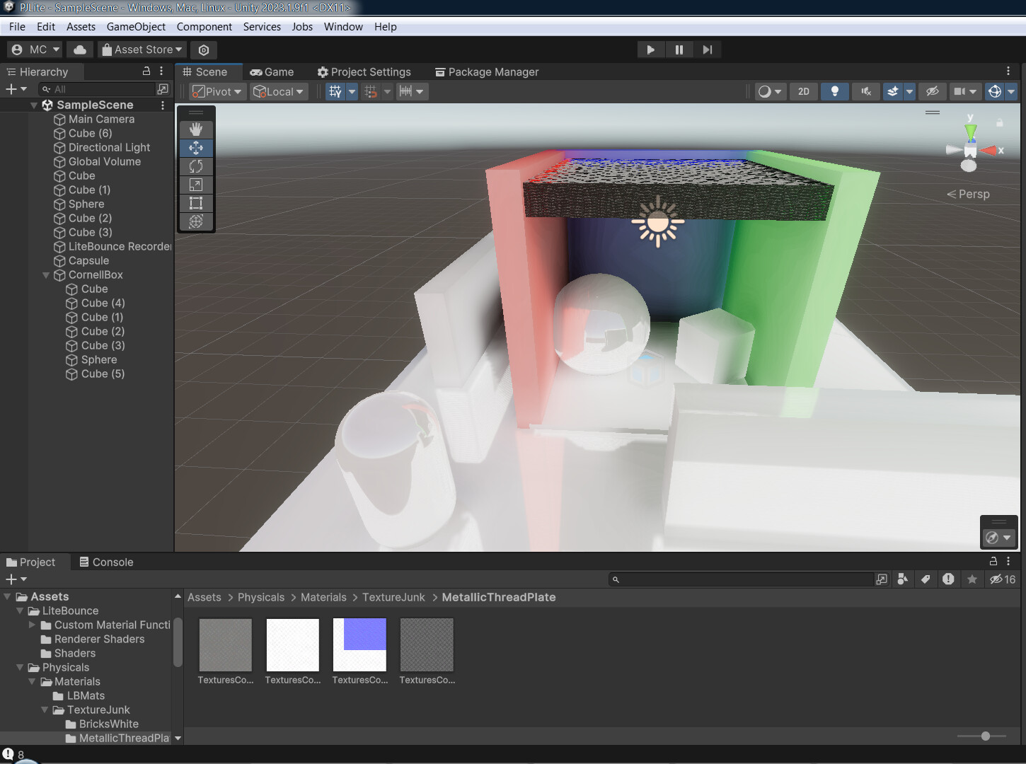The height and width of the screenshot is (764, 1026).
Task: Toggle scene lighting with the bulb icon
Action: pos(834,91)
